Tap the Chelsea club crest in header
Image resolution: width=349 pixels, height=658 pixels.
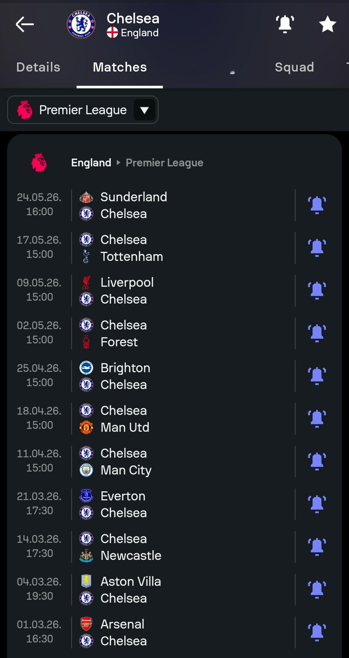[81, 24]
